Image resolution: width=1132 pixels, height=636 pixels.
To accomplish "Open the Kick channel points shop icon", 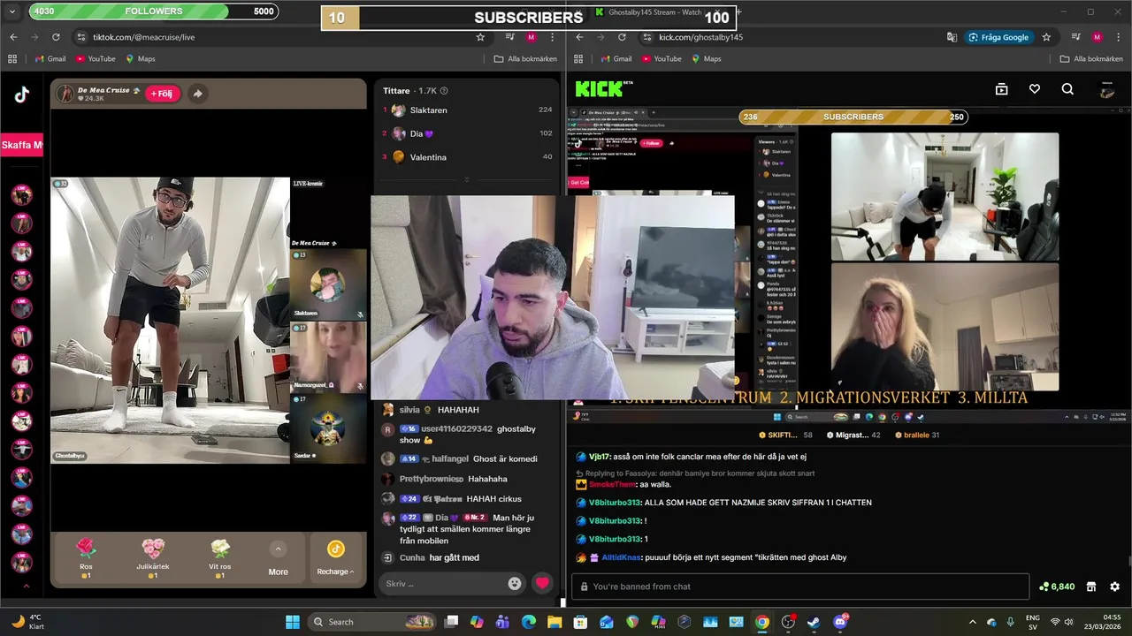I will [x=1091, y=587].
